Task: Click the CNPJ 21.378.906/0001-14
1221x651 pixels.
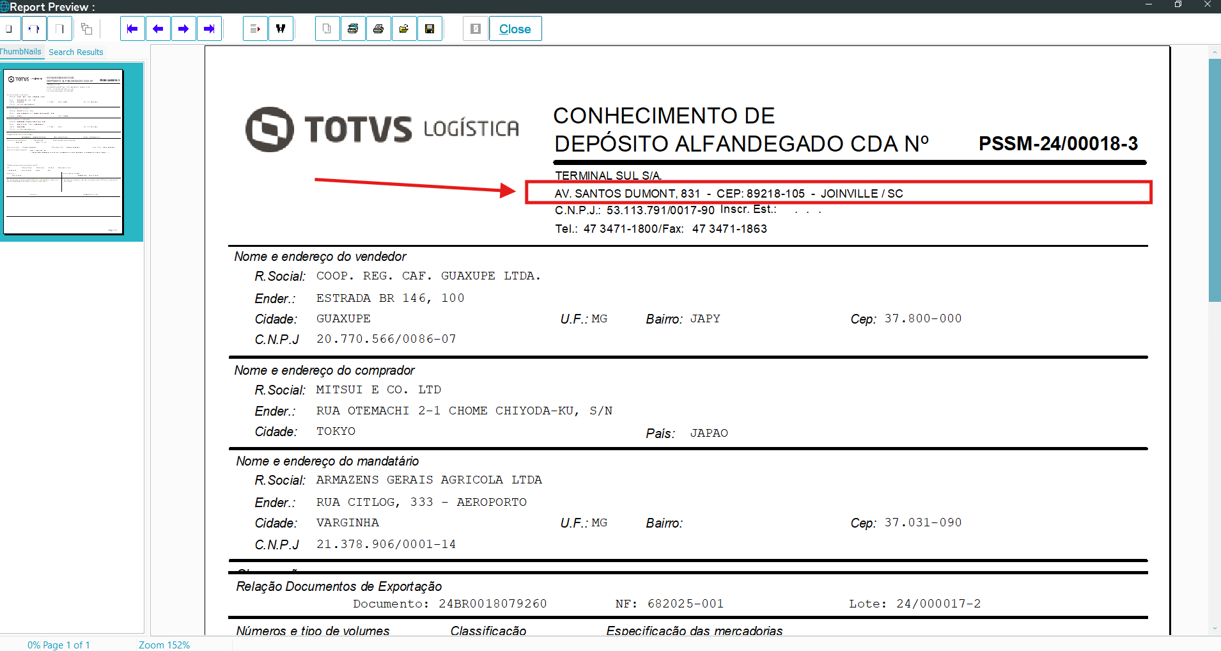Action: (x=386, y=544)
